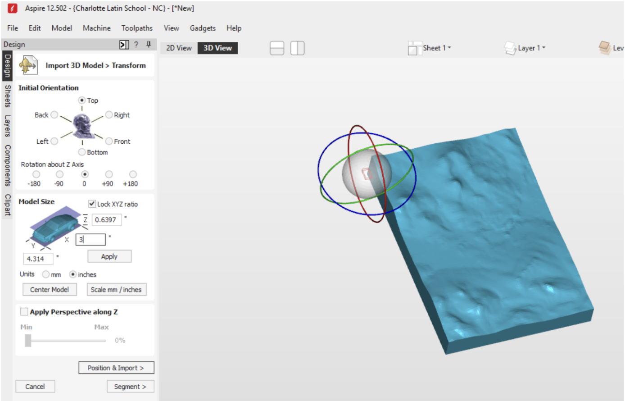This screenshot has height=401, width=625.
Task: Open the Edit menu
Action: 35,28
